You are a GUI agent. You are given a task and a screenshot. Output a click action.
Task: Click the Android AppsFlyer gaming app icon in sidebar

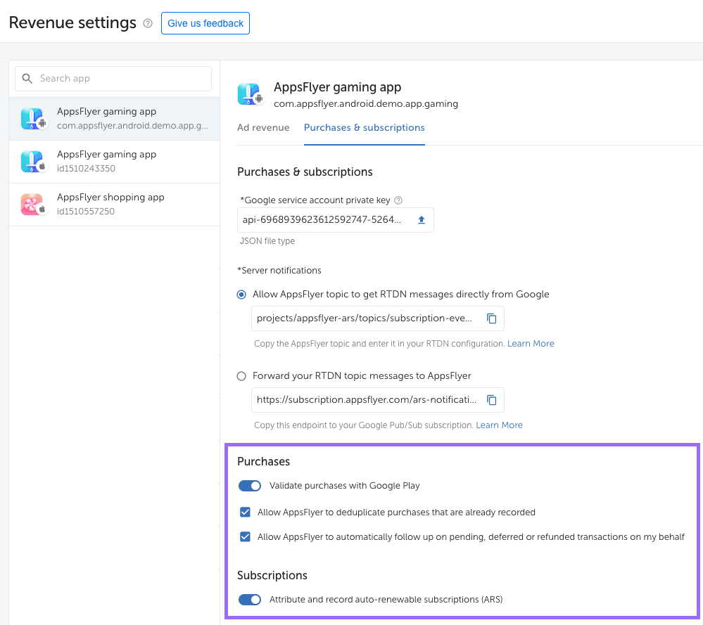pyautogui.click(x=34, y=119)
